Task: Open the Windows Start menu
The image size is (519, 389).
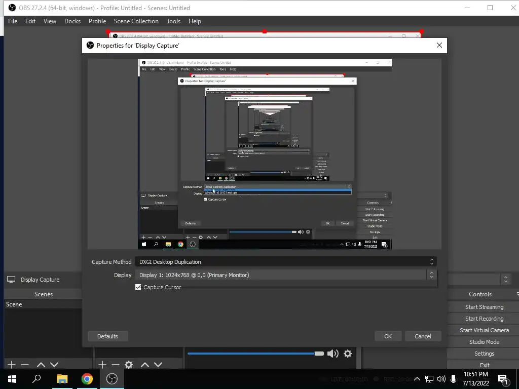Action: pos(12,379)
